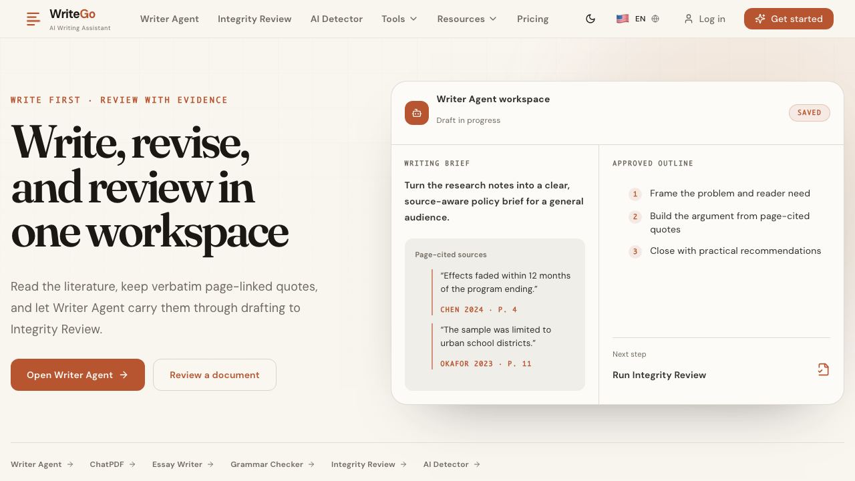Viewport: 855px width, 481px height.
Task: Click the CHEN 2024 · P. 4 citation
Action: coord(478,310)
